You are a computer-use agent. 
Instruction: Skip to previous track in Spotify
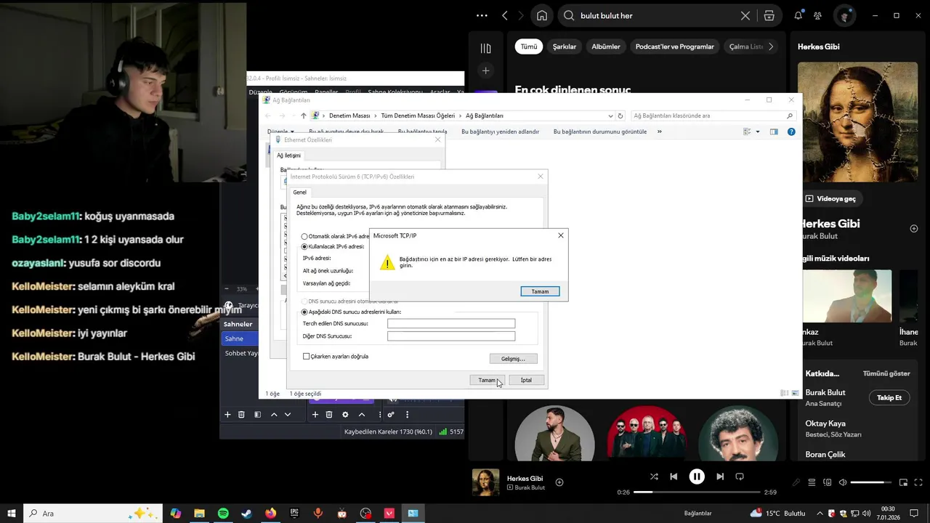click(x=674, y=477)
